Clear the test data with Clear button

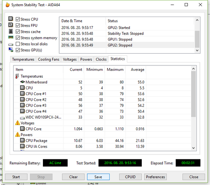click(73, 177)
